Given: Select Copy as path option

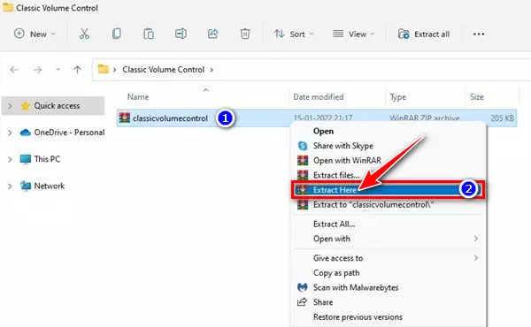Looking at the screenshot, I should 336,273.
